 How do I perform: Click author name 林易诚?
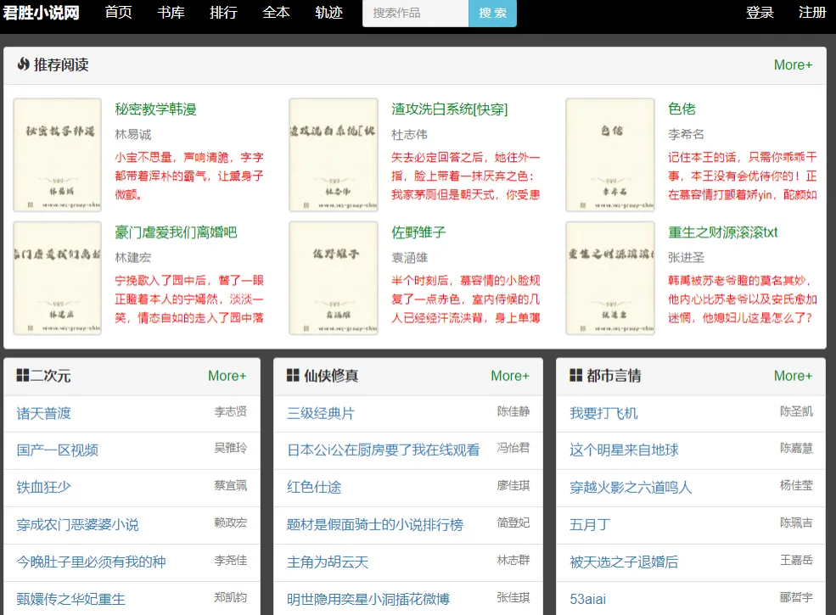click(x=132, y=134)
